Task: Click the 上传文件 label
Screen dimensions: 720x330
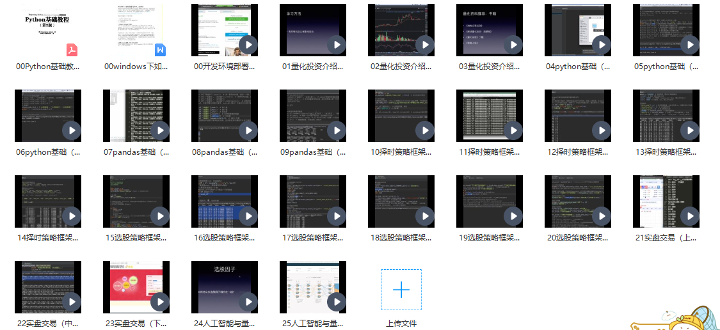Action: [x=401, y=324]
